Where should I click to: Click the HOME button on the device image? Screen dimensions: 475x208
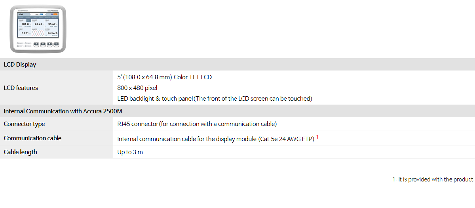point(36,44)
